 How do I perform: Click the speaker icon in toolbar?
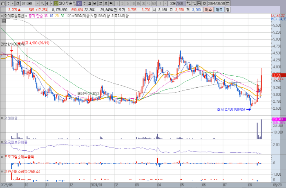pos(48,3)
